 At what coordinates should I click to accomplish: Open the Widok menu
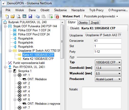point(20,10)
